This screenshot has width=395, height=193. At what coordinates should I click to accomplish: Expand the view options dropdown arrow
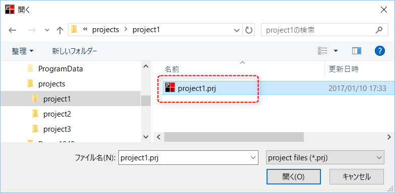[336, 51]
